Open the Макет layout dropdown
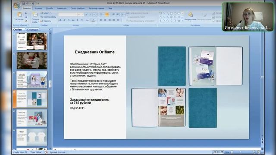The width and height of the screenshot is (276, 155). pos(46,13)
